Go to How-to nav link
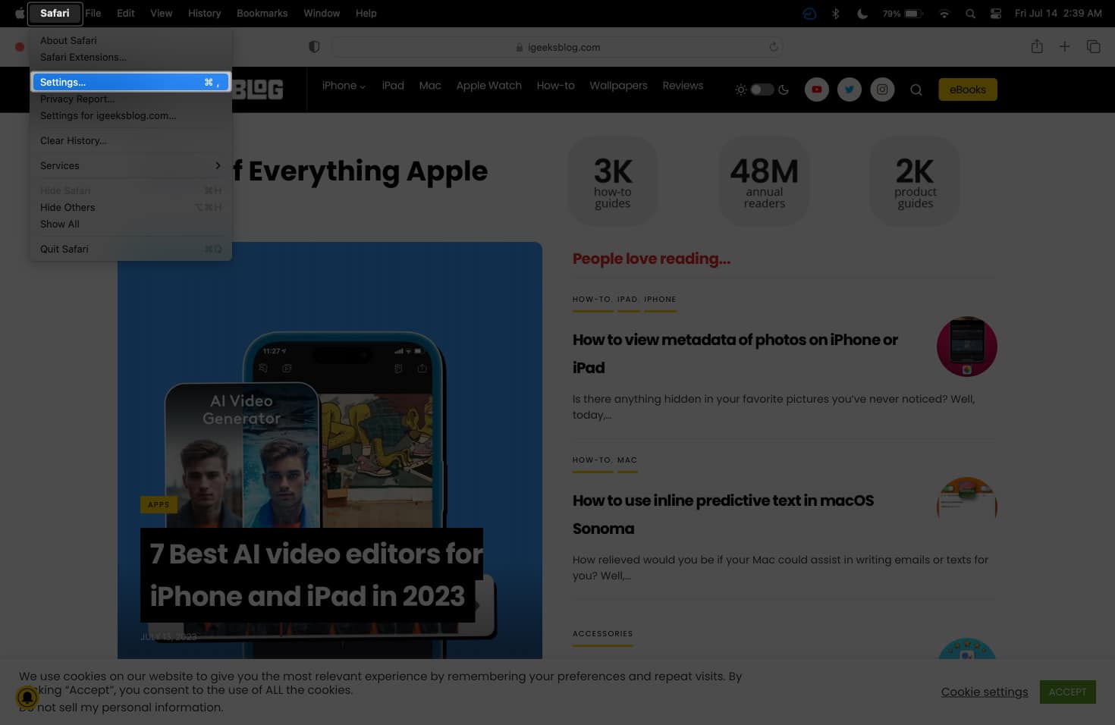The height and width of the screenshot is (725, 1115). tap(556, 86)
